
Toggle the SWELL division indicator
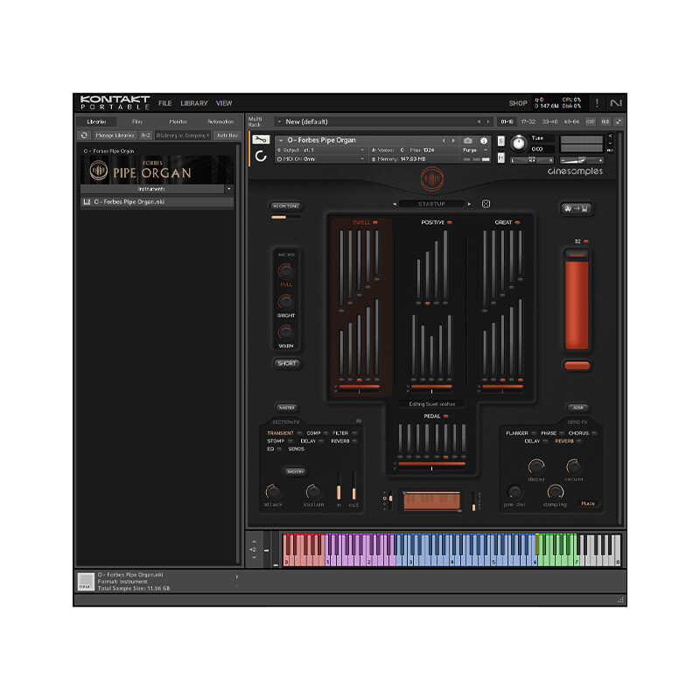[375, 222]
